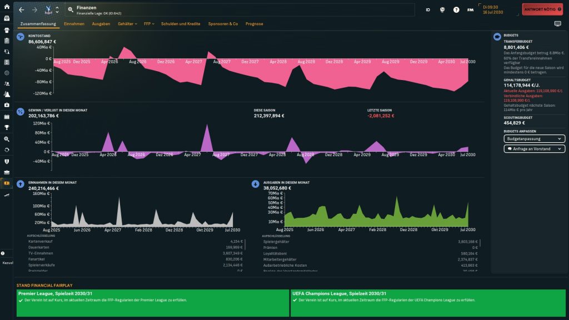Click the ID icon in the top bar
Viewport: 569px width, 320px height.
click(428, 10)
